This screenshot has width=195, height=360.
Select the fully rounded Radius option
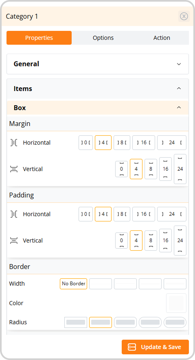click(x=175, y=322)
